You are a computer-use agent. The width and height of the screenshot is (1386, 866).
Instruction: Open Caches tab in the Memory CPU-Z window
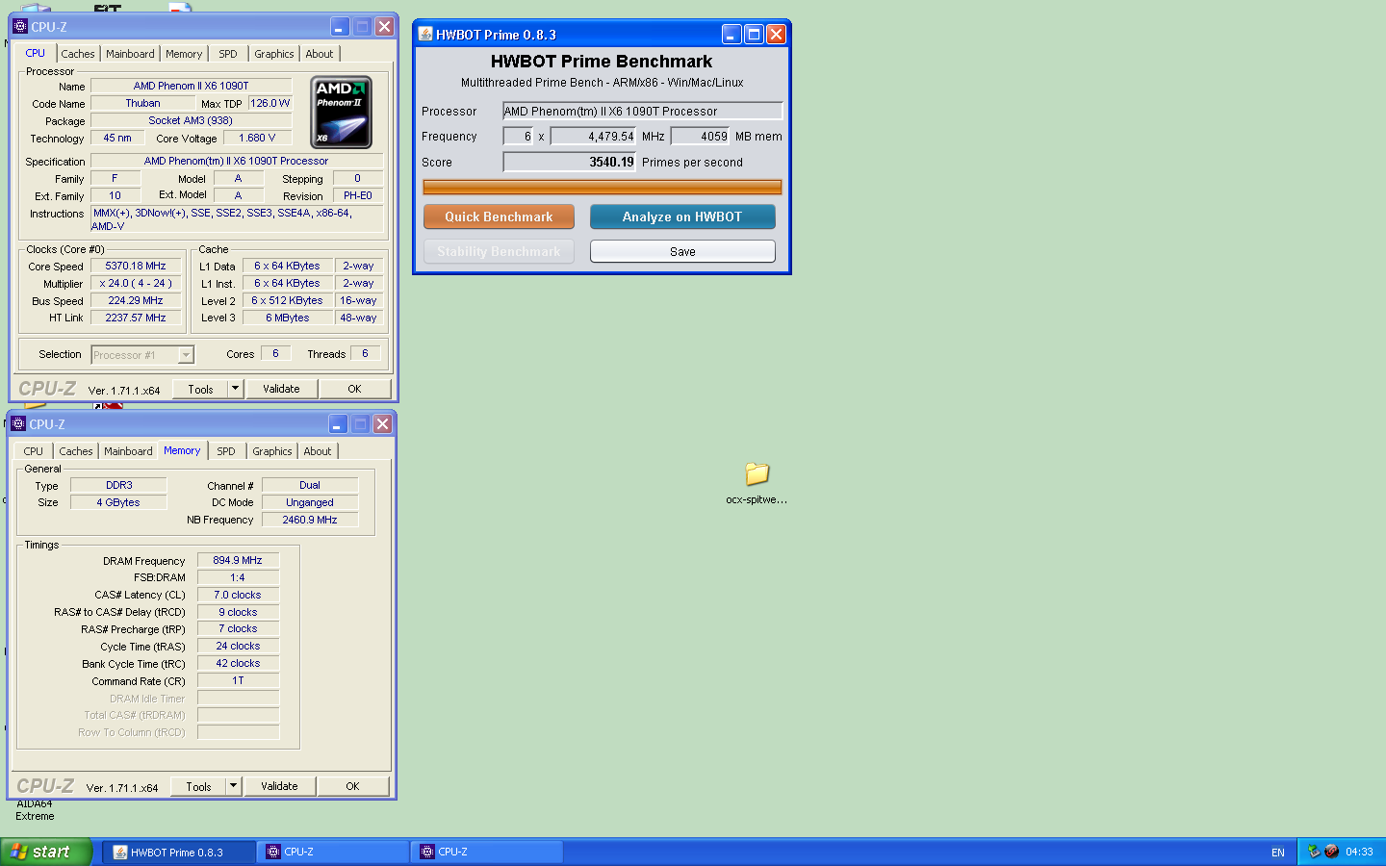coord(76,451)
